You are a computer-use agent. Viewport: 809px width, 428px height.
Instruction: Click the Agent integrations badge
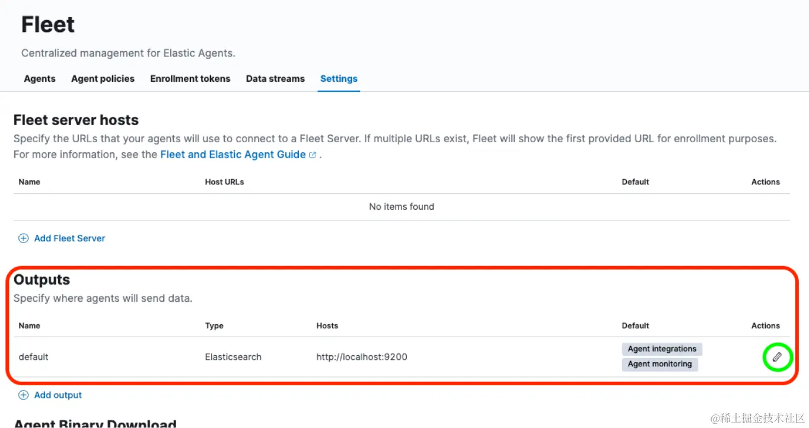(x=662, y=349)
